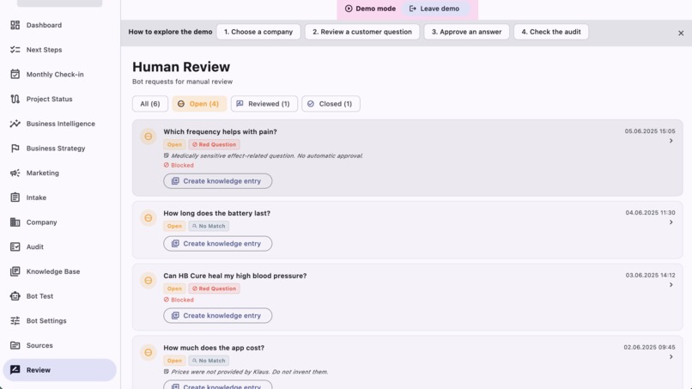Screen dimensions: 692x389
Task: Open Intake clipboard icon
Action: pos(15,198)
